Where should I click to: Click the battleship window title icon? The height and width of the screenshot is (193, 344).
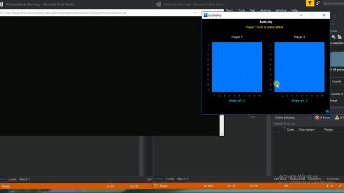click(x=205, y=15)
